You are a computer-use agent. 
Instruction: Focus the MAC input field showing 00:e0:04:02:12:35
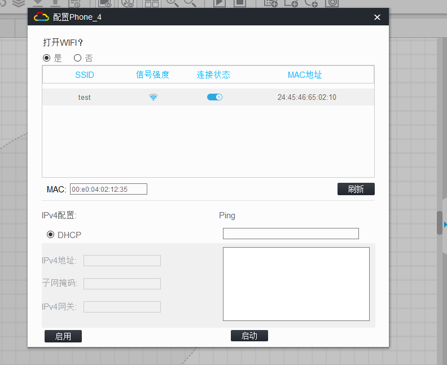pos(108,189)
